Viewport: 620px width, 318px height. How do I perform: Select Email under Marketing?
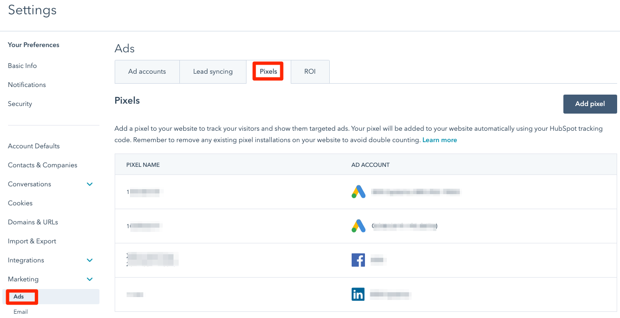click(x=20, y=312)
